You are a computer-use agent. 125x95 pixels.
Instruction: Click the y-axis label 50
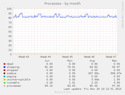(10, 32)
